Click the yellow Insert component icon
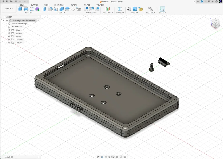This screenshot has width=223, height=159. tap(140, 9)
